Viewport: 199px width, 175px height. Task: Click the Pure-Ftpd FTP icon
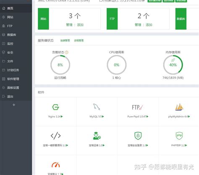(137, 107)
